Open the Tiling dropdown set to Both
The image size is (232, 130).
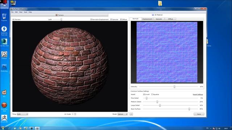pyautogui.click(x=22, y=114)
